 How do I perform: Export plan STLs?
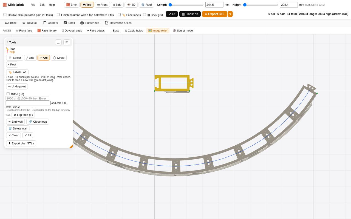21,143
